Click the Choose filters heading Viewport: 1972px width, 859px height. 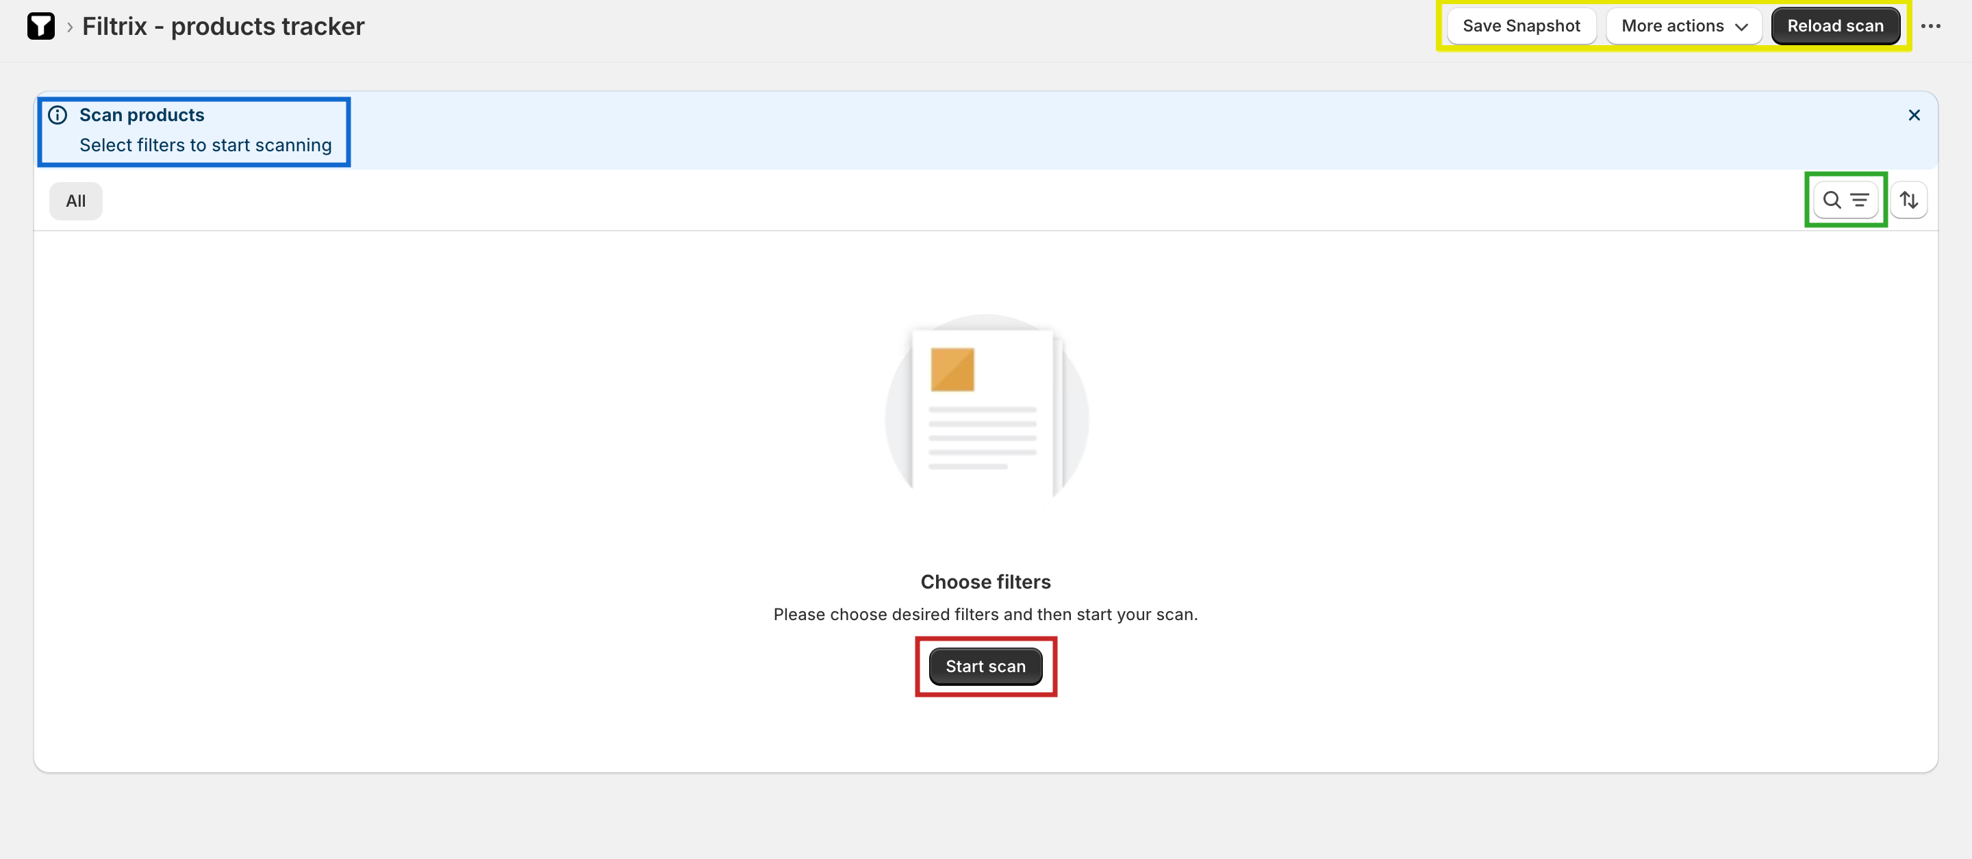(985, 581)
